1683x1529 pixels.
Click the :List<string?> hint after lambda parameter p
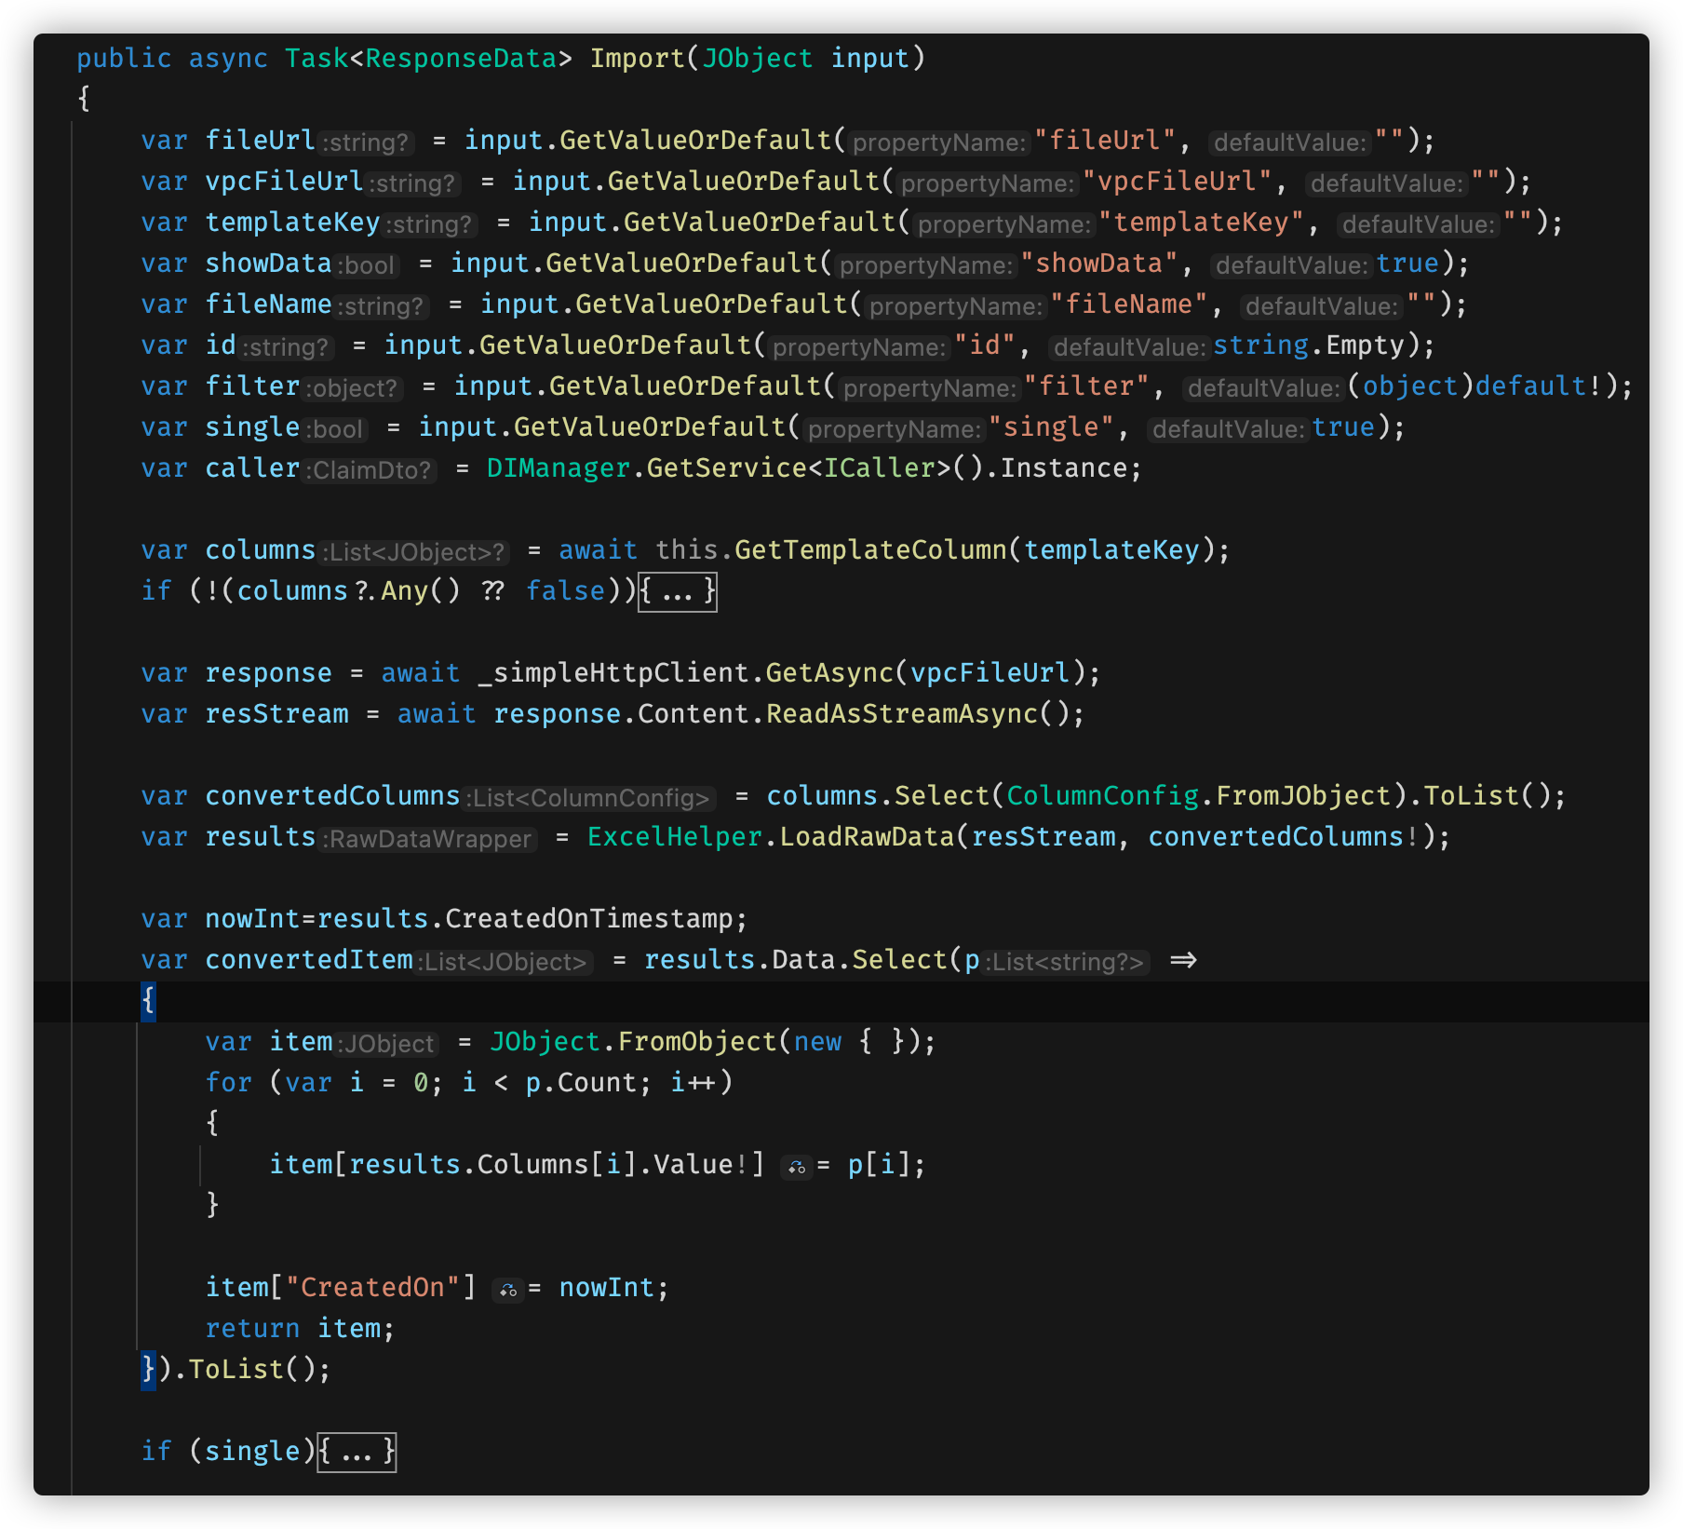coord(1067,961)
